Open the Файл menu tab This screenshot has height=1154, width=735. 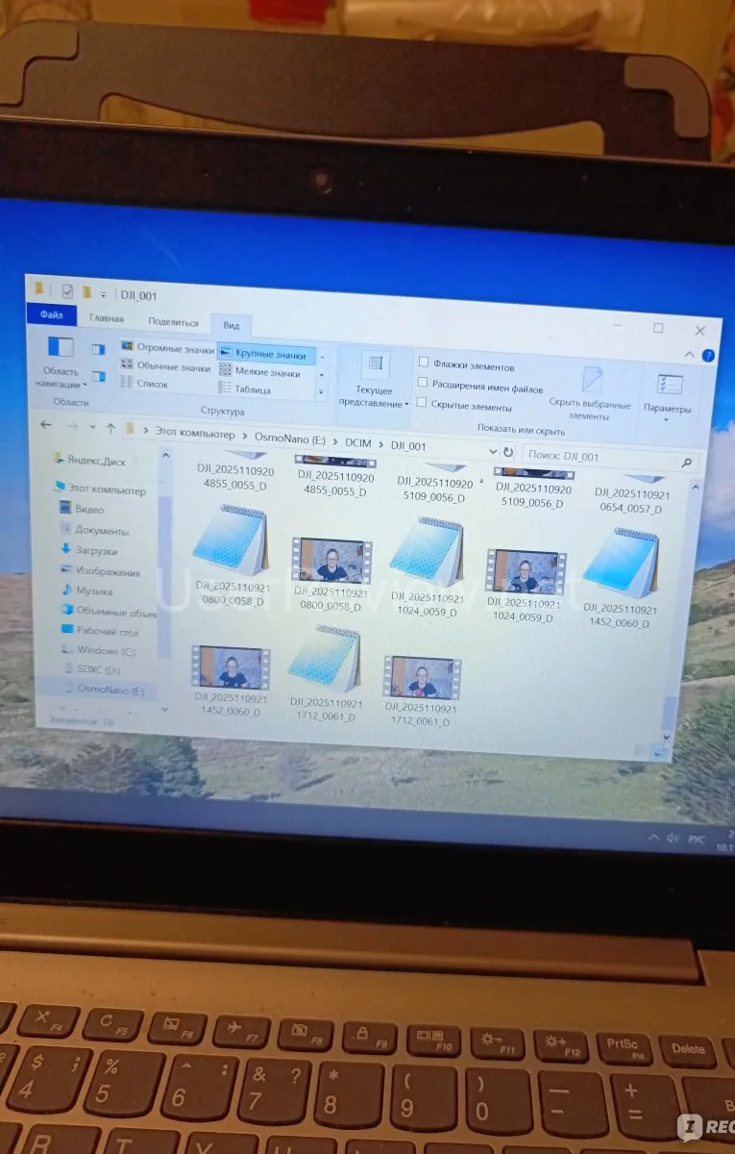tap(51, 315)
